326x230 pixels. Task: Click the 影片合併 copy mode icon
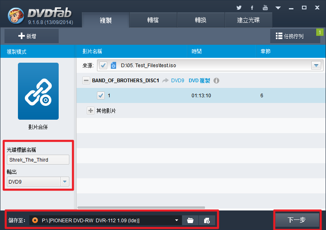[38, 91]
